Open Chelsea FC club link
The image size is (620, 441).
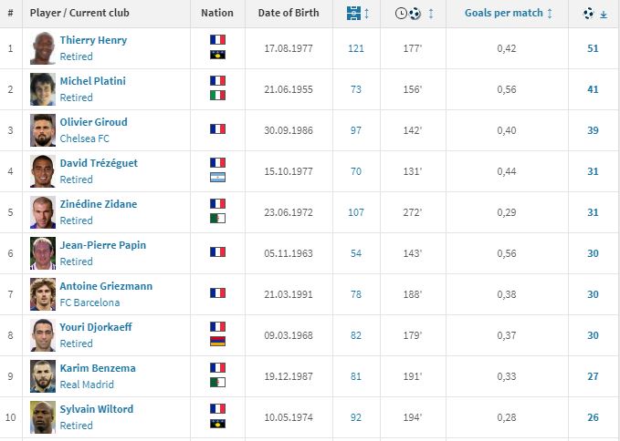pyautogui.click(x=84, y=138)
